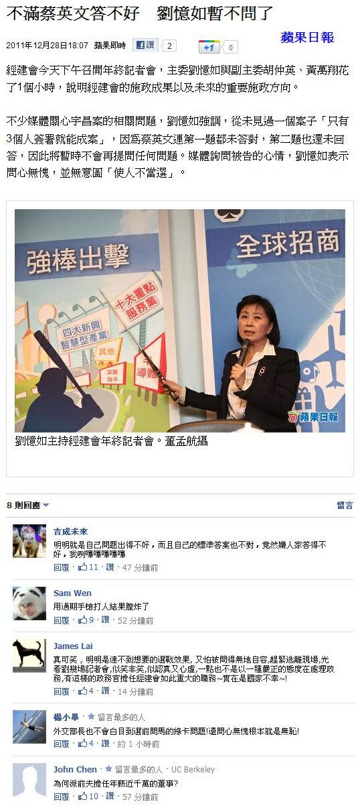Click thumbs-up icon on James Lai's comment
The width and height of the screenshot is (362, 808).
tap(84, 691)
